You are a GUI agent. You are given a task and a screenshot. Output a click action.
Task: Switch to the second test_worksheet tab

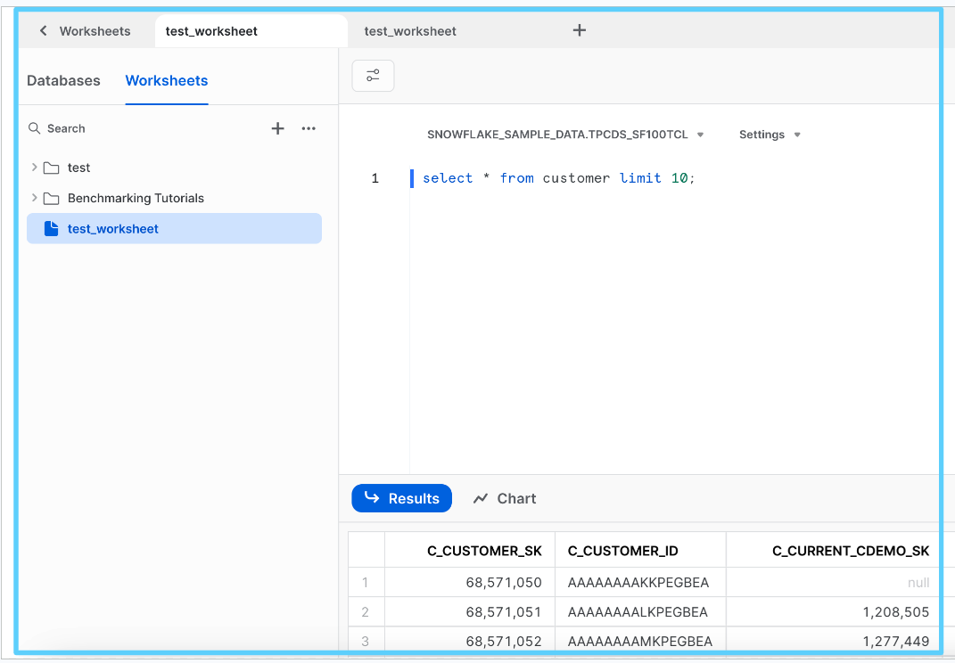[x=410, y=31]
